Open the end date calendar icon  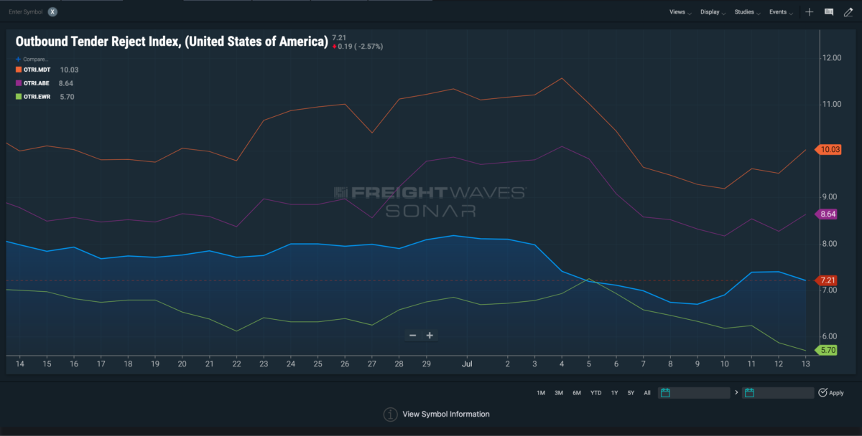(749, 393)
